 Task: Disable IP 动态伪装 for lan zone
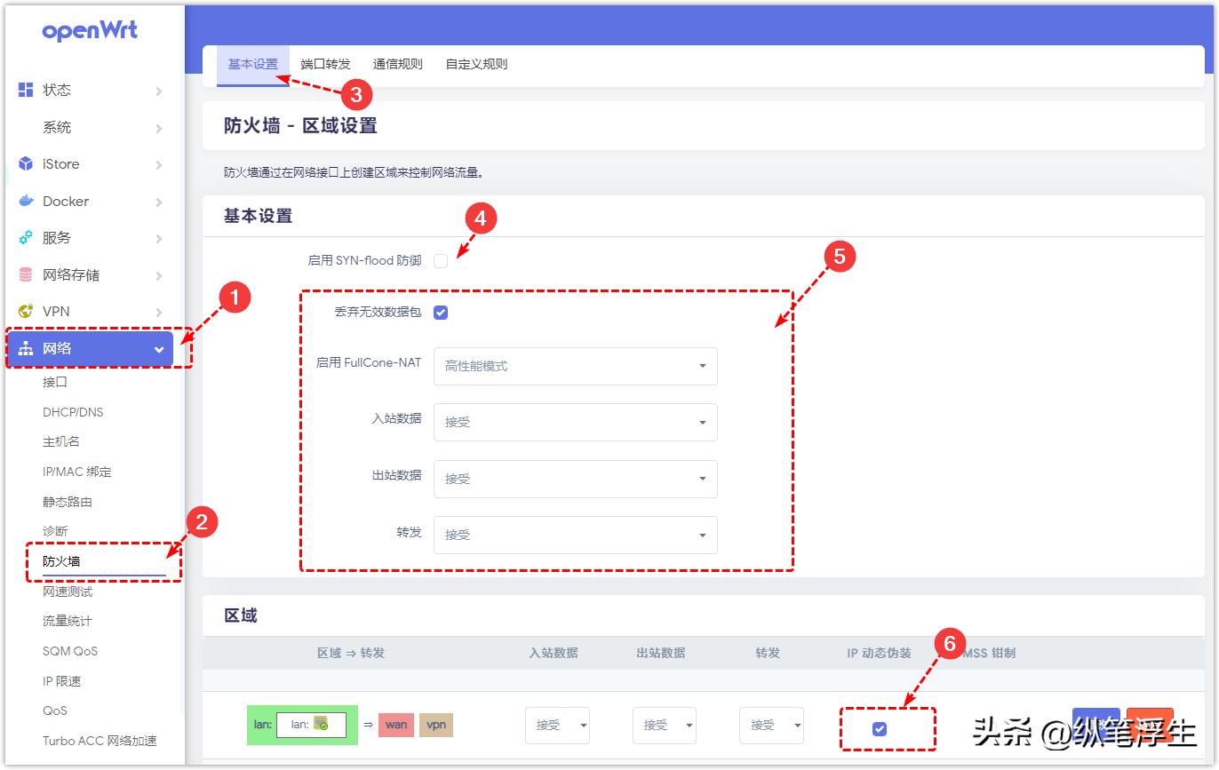tap(880, 730)
